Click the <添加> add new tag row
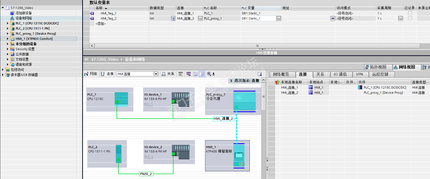430x179 pixels. coord(101,24)
